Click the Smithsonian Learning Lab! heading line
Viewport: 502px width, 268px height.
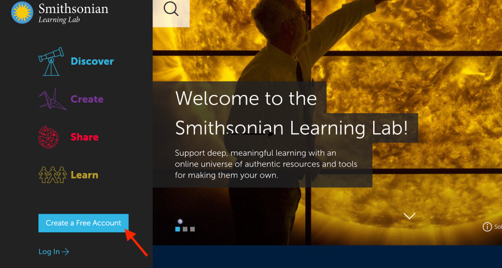[292, 127]
